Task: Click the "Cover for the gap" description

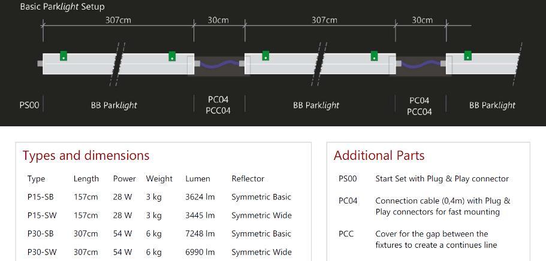Action: 436,239
